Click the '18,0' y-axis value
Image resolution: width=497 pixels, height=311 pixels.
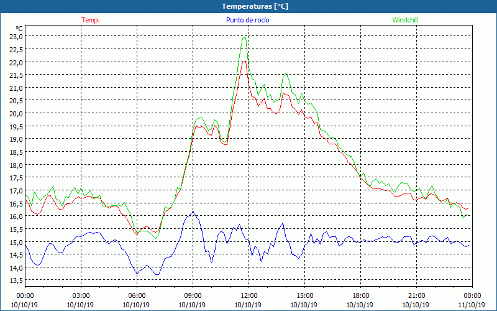click(x=16, y=165)
